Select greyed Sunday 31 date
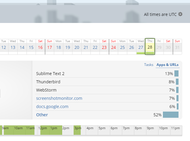Image resolution: width=190 pixels, height=141 pixels. coord(177,47)
